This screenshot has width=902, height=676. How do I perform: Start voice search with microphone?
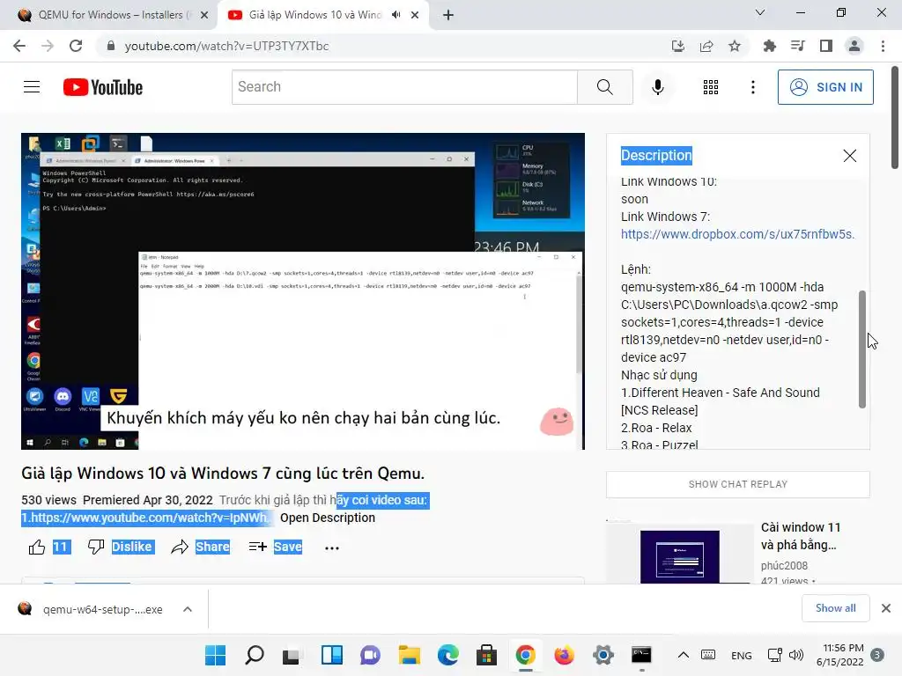(x=657, y=87)
